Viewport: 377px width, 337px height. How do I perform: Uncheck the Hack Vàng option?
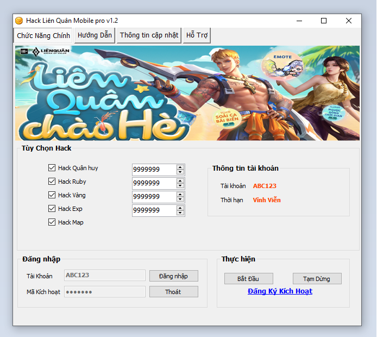click(x=52, y=195)
